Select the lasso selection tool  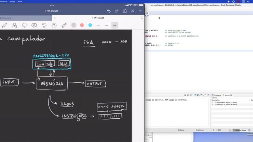24,25
